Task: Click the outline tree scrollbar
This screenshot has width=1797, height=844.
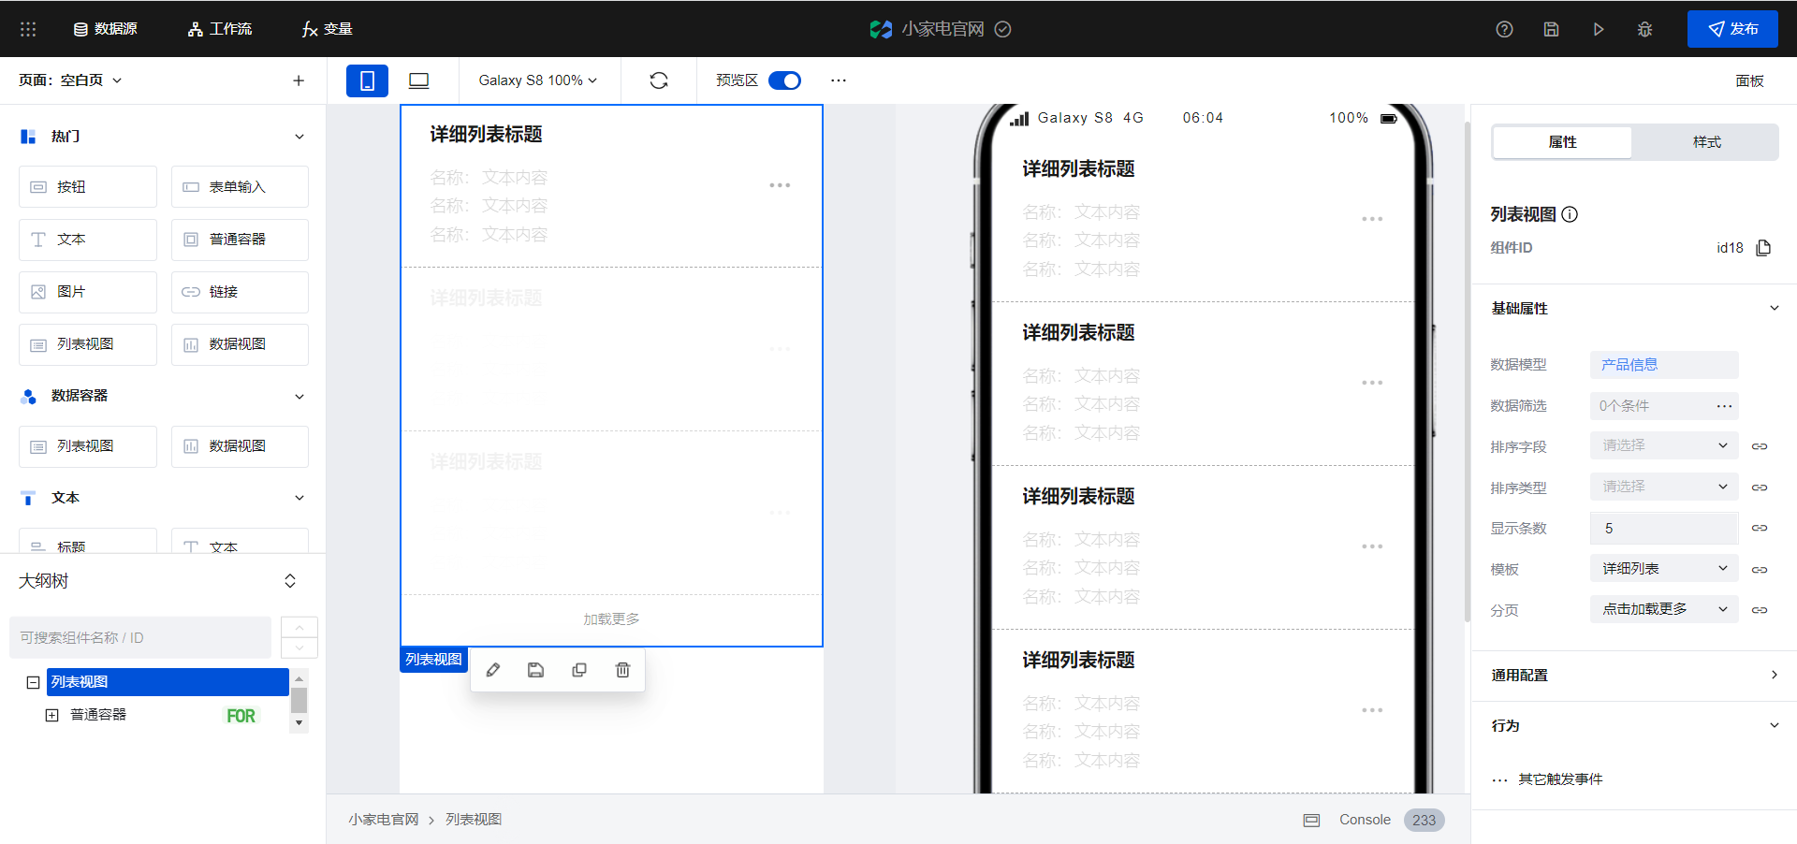Action: pyautogui.click(x=299, y=700)
